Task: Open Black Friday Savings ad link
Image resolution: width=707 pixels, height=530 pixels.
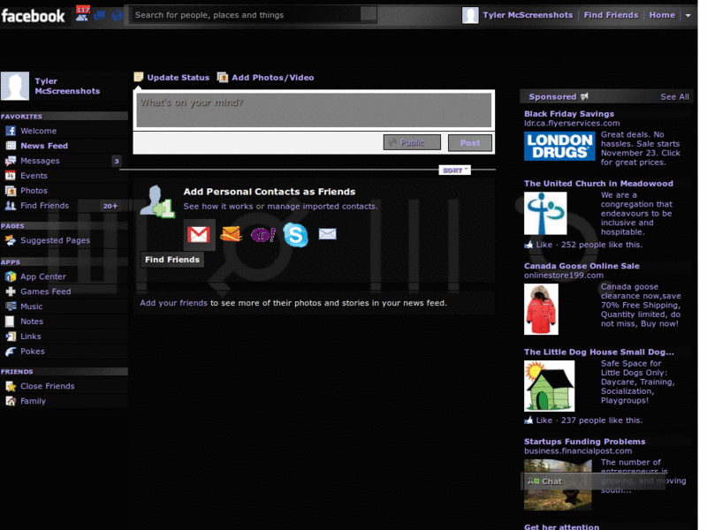Action: pyautogui.click(x=569, y=114)
